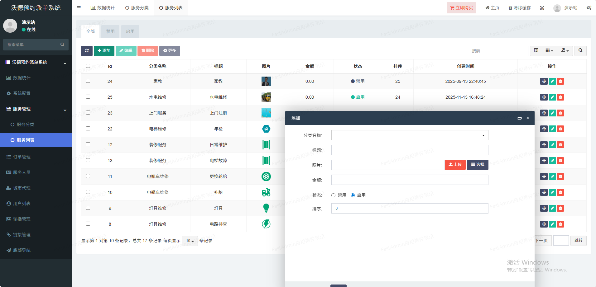
Task: Open the page size dropdown showing 10
Action: click(190, 241)
